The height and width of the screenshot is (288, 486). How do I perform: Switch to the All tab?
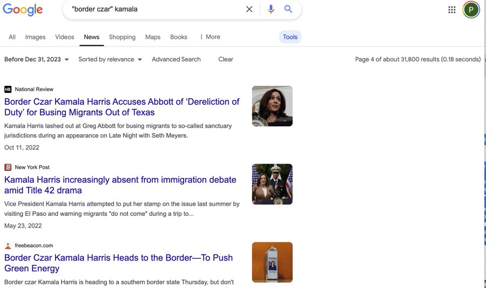12,37
